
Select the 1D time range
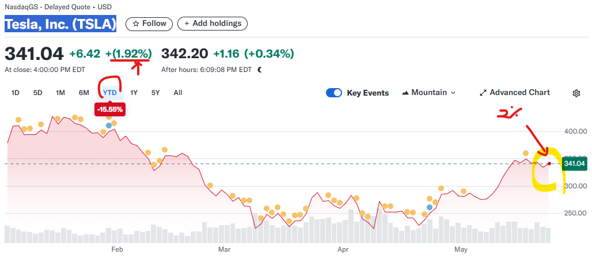click(16, 93)
